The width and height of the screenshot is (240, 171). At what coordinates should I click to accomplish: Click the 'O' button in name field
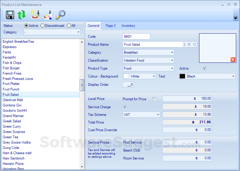[194, 45]
